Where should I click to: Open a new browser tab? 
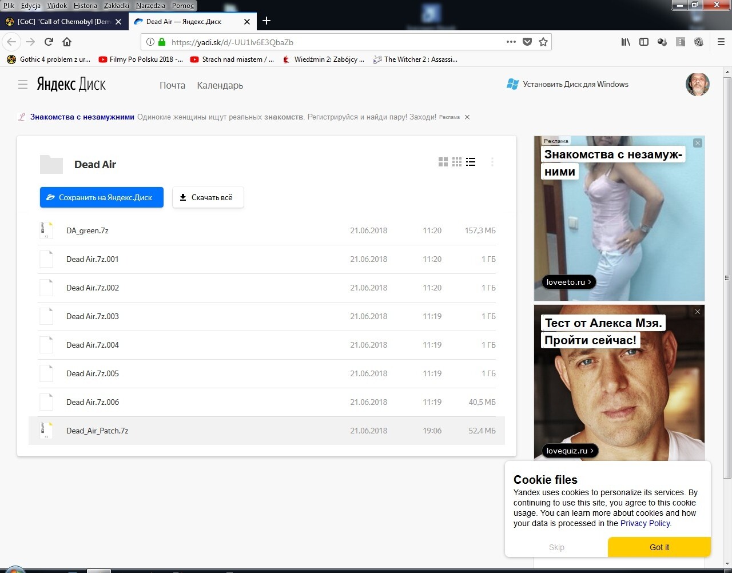[266, 21]
